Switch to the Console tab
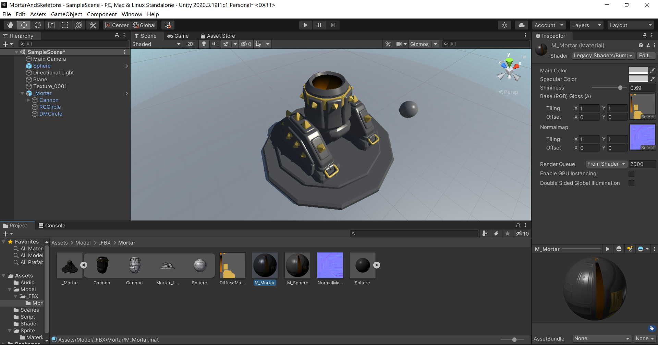This screenshot has height=345, width=658. pos(52,225)
